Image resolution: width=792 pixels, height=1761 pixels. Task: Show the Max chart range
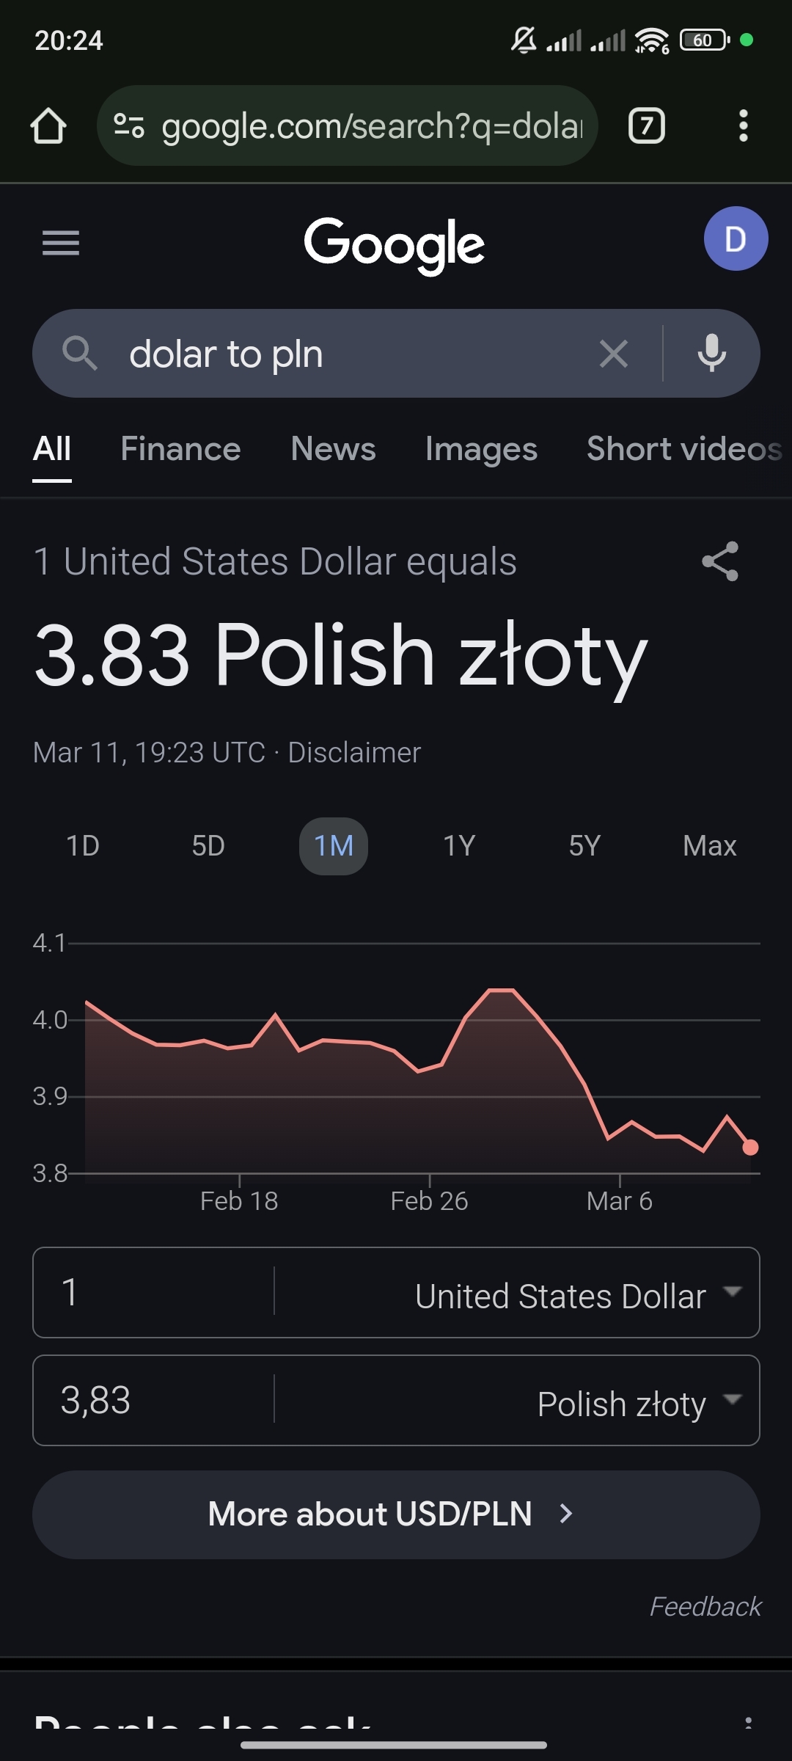[x=709, y=846]
